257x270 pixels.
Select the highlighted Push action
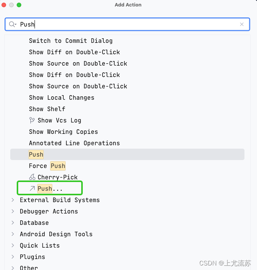pyautogui.click(x=36, y=154)
